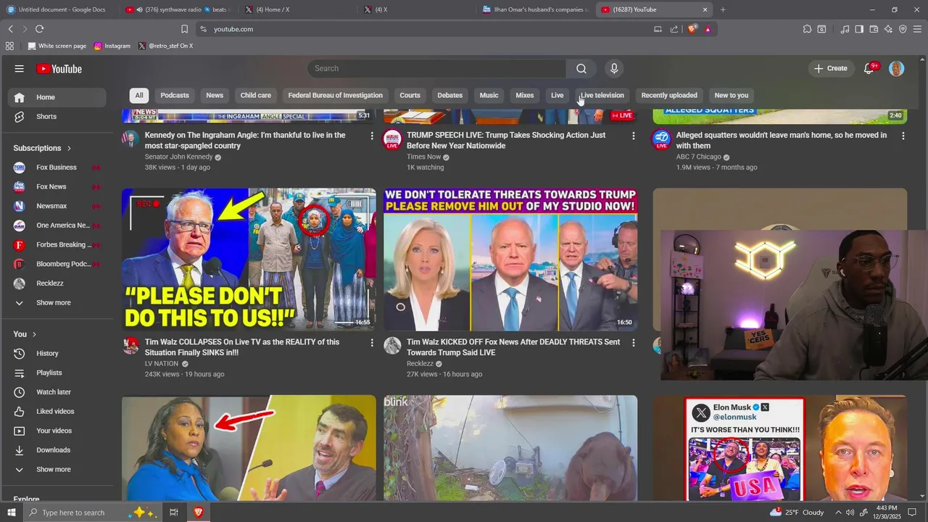Open options for Tim Walz KICKED OFF video
The image size is (928, 522).
(x=634, y=342)
